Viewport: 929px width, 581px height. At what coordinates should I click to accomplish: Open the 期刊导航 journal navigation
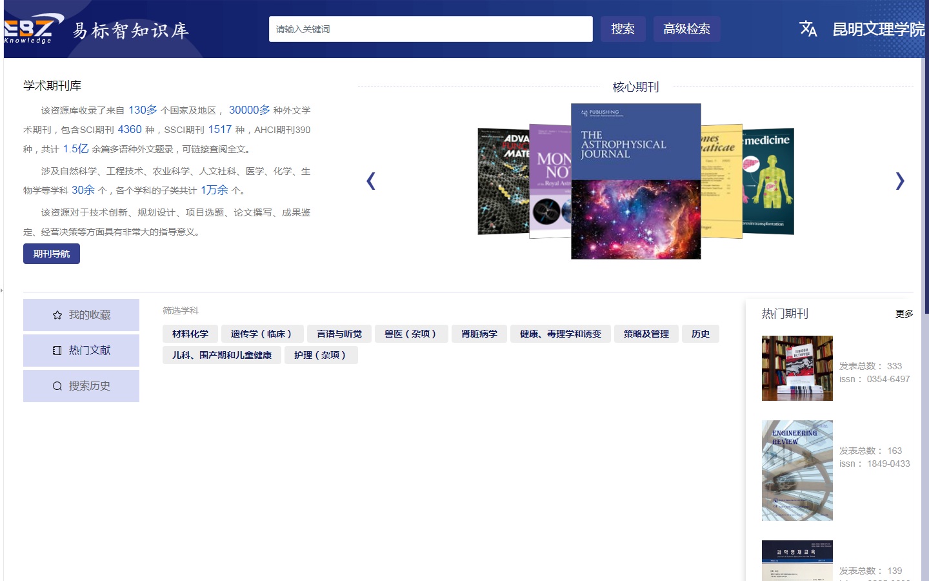[52, 254]
